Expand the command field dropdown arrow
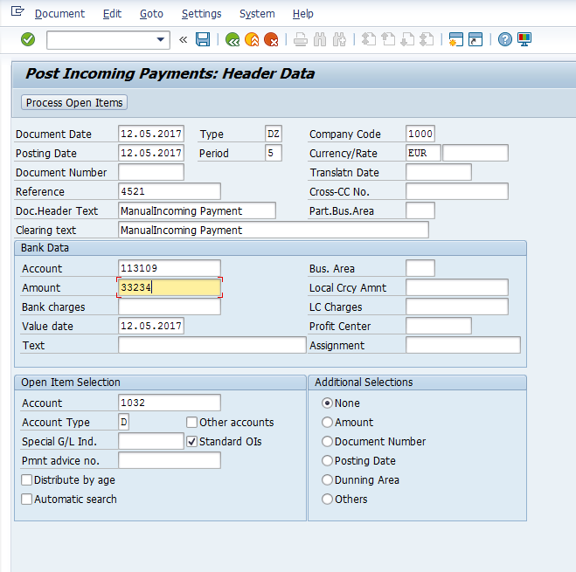 [x=161, y=39]
